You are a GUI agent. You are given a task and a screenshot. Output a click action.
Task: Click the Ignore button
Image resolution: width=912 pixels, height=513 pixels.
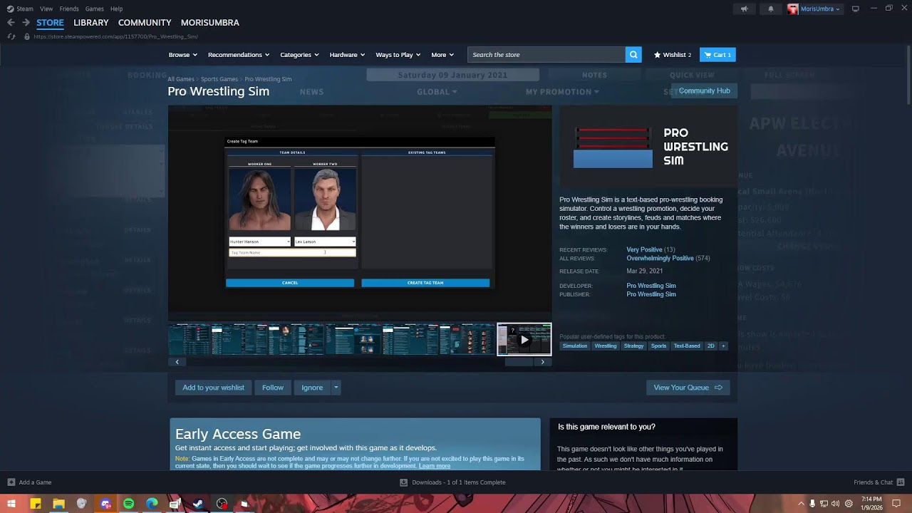pyautogui.click(x=312, y=388)
